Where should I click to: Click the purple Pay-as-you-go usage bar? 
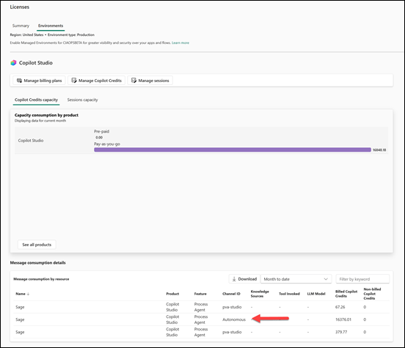[233, 150]
